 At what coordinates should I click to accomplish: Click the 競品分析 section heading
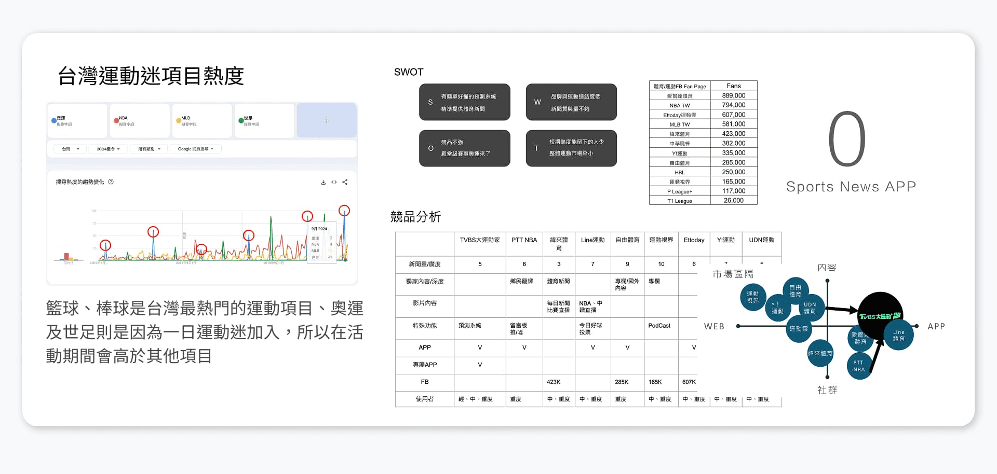(x=416, y=217)
